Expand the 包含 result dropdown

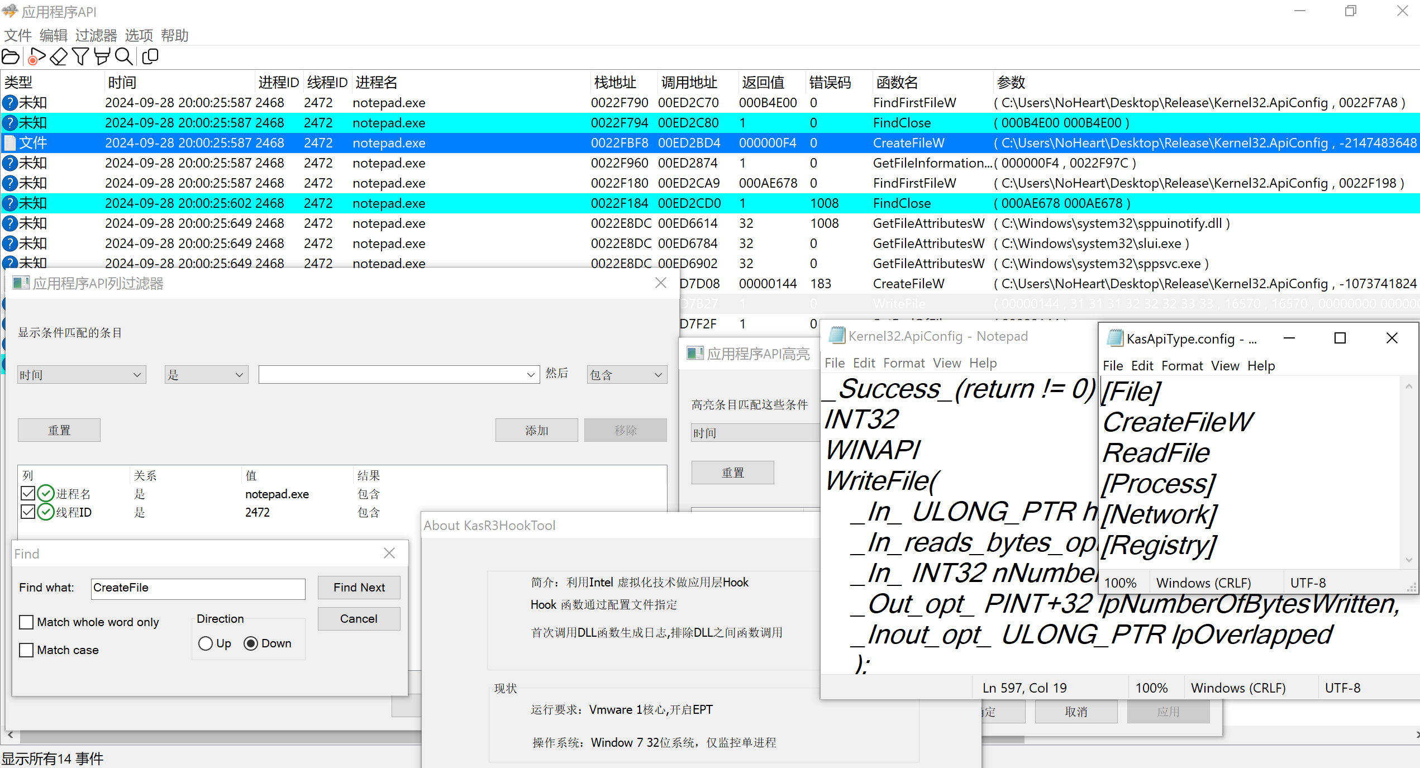click(658, 375)
